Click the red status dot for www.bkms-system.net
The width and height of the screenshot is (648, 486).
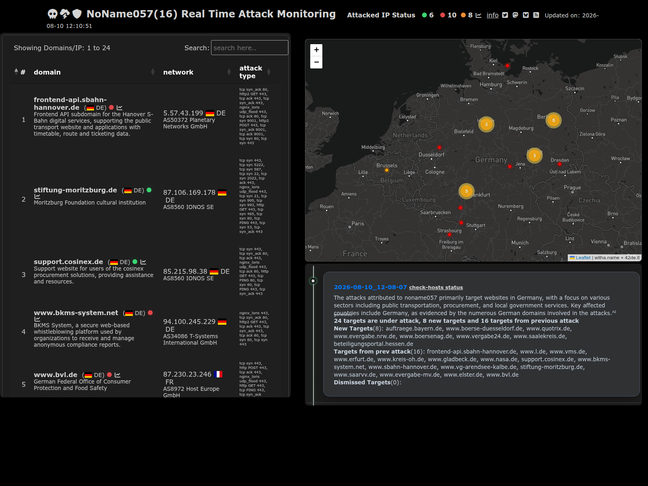pos(150,313)
